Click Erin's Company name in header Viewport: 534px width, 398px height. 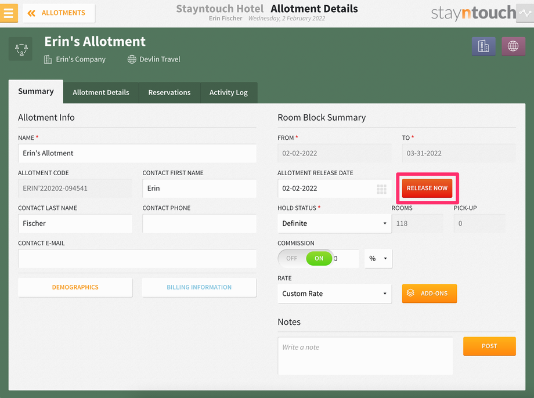click(x=81, y=59)
